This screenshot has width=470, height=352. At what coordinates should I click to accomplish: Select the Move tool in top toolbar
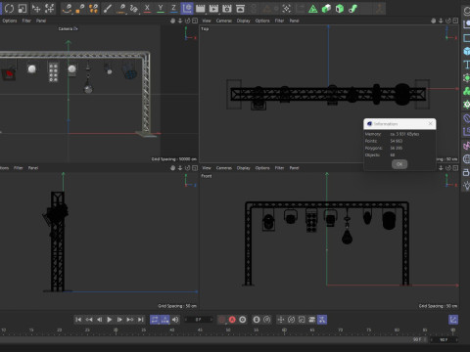[x=36, y=9]
